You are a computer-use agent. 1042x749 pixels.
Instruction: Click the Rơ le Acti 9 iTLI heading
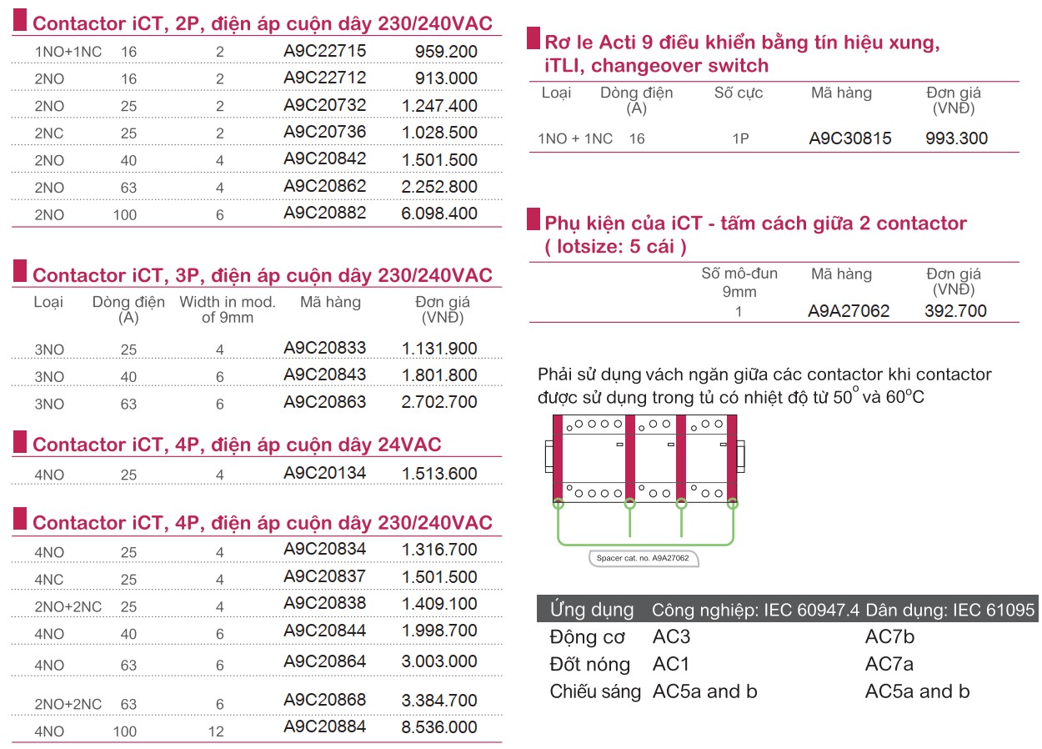coord(742,53)
